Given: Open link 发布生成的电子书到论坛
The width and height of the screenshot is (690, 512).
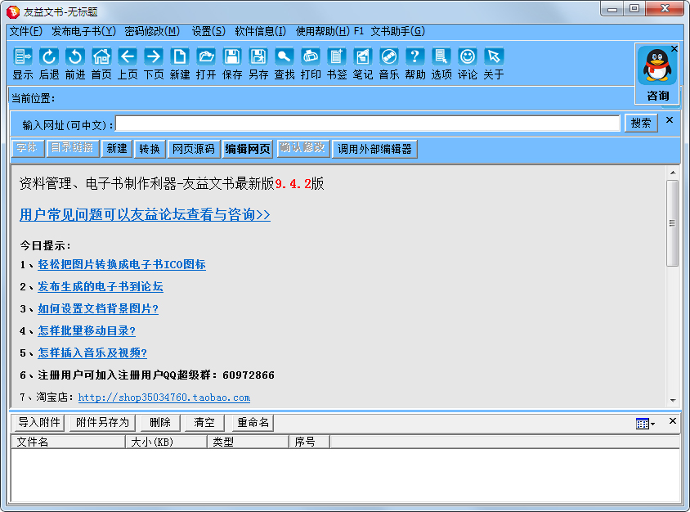Looking at the screenshot, I should (101, 286).
